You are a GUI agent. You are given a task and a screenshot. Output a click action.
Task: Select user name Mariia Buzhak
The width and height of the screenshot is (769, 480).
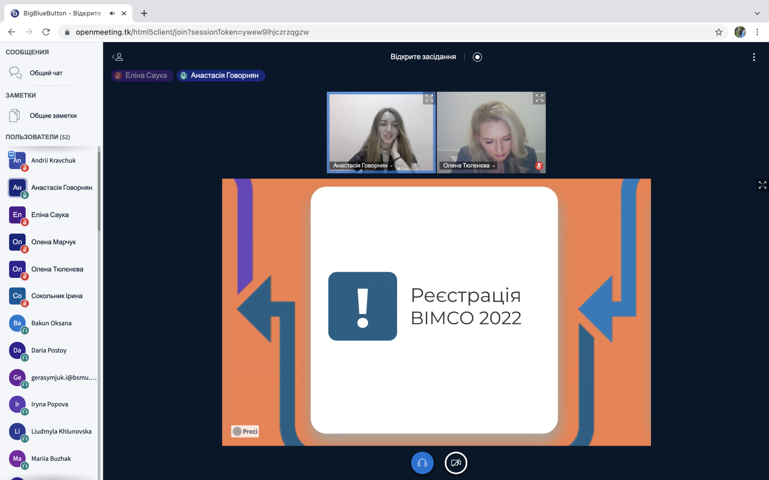[x=51, y=459]
